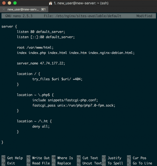
Task: Click the 'listen 80 default_server;' line
Action: [x=41, y=32]
